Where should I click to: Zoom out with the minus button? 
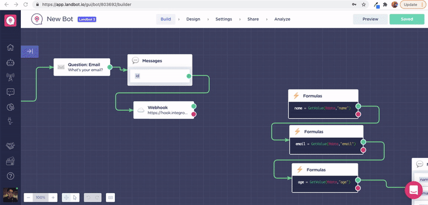28,198
